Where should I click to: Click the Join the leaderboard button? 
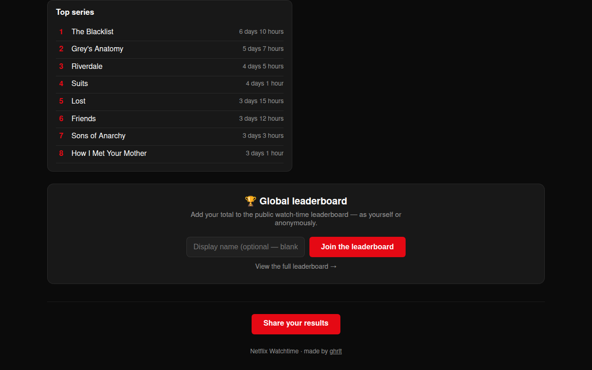click(358, 247)
